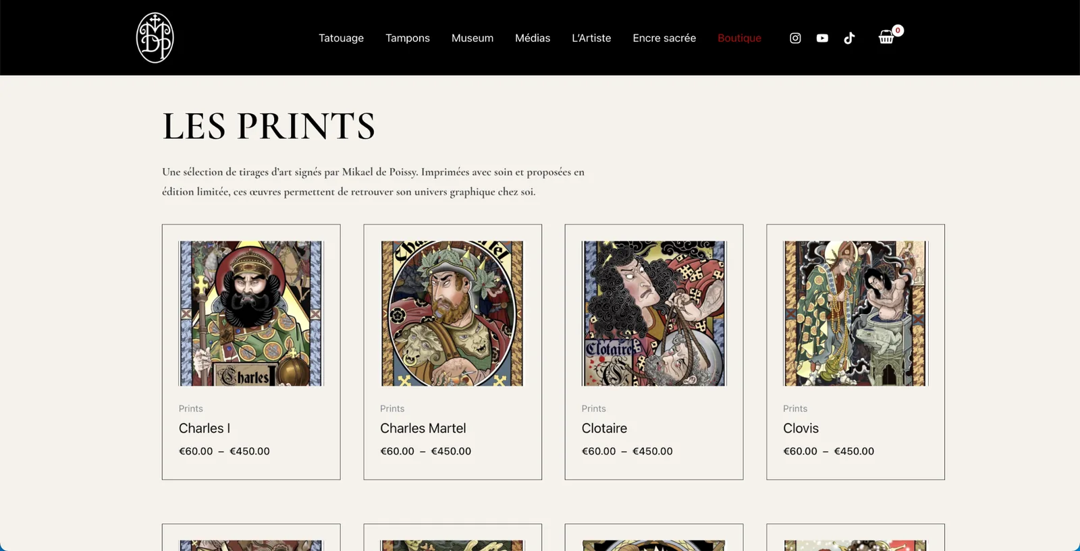
Task: Select the Boutique menu item
Action: click(739, 38)
